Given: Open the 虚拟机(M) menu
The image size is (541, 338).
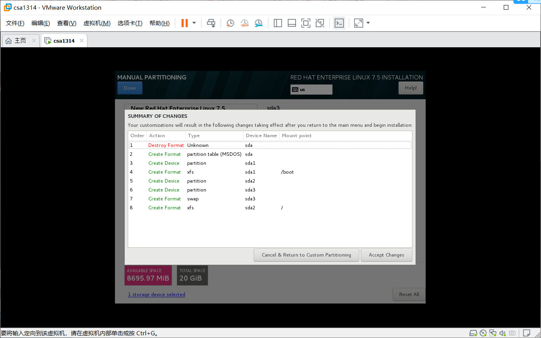Looking at the screenshot, I should (97, 23).
